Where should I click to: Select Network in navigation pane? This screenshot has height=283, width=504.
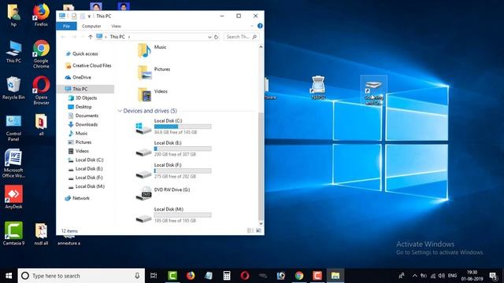click(77, 198)
